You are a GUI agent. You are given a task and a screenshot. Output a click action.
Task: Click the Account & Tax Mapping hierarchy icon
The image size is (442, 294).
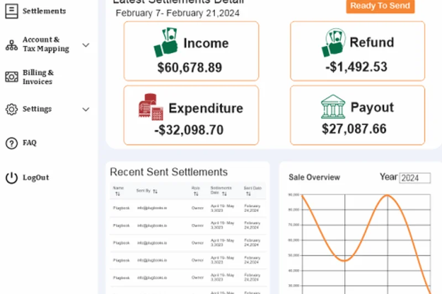tap(12, 45)
